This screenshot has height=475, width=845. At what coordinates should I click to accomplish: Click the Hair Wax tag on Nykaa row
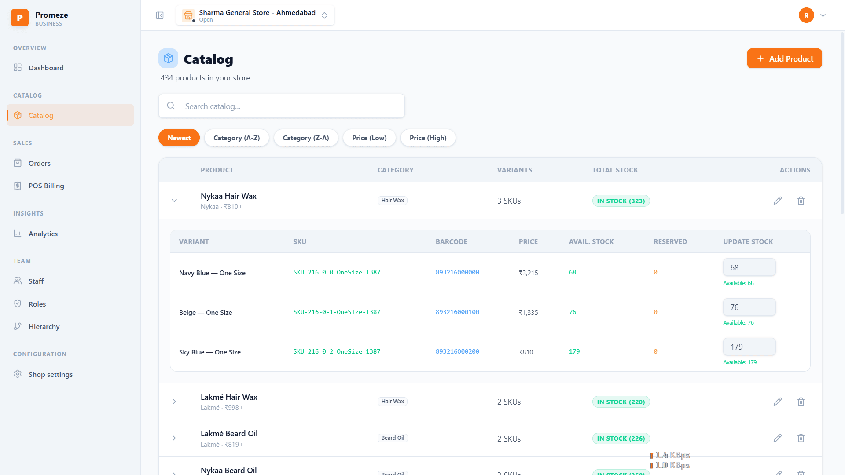pos(393,201)
